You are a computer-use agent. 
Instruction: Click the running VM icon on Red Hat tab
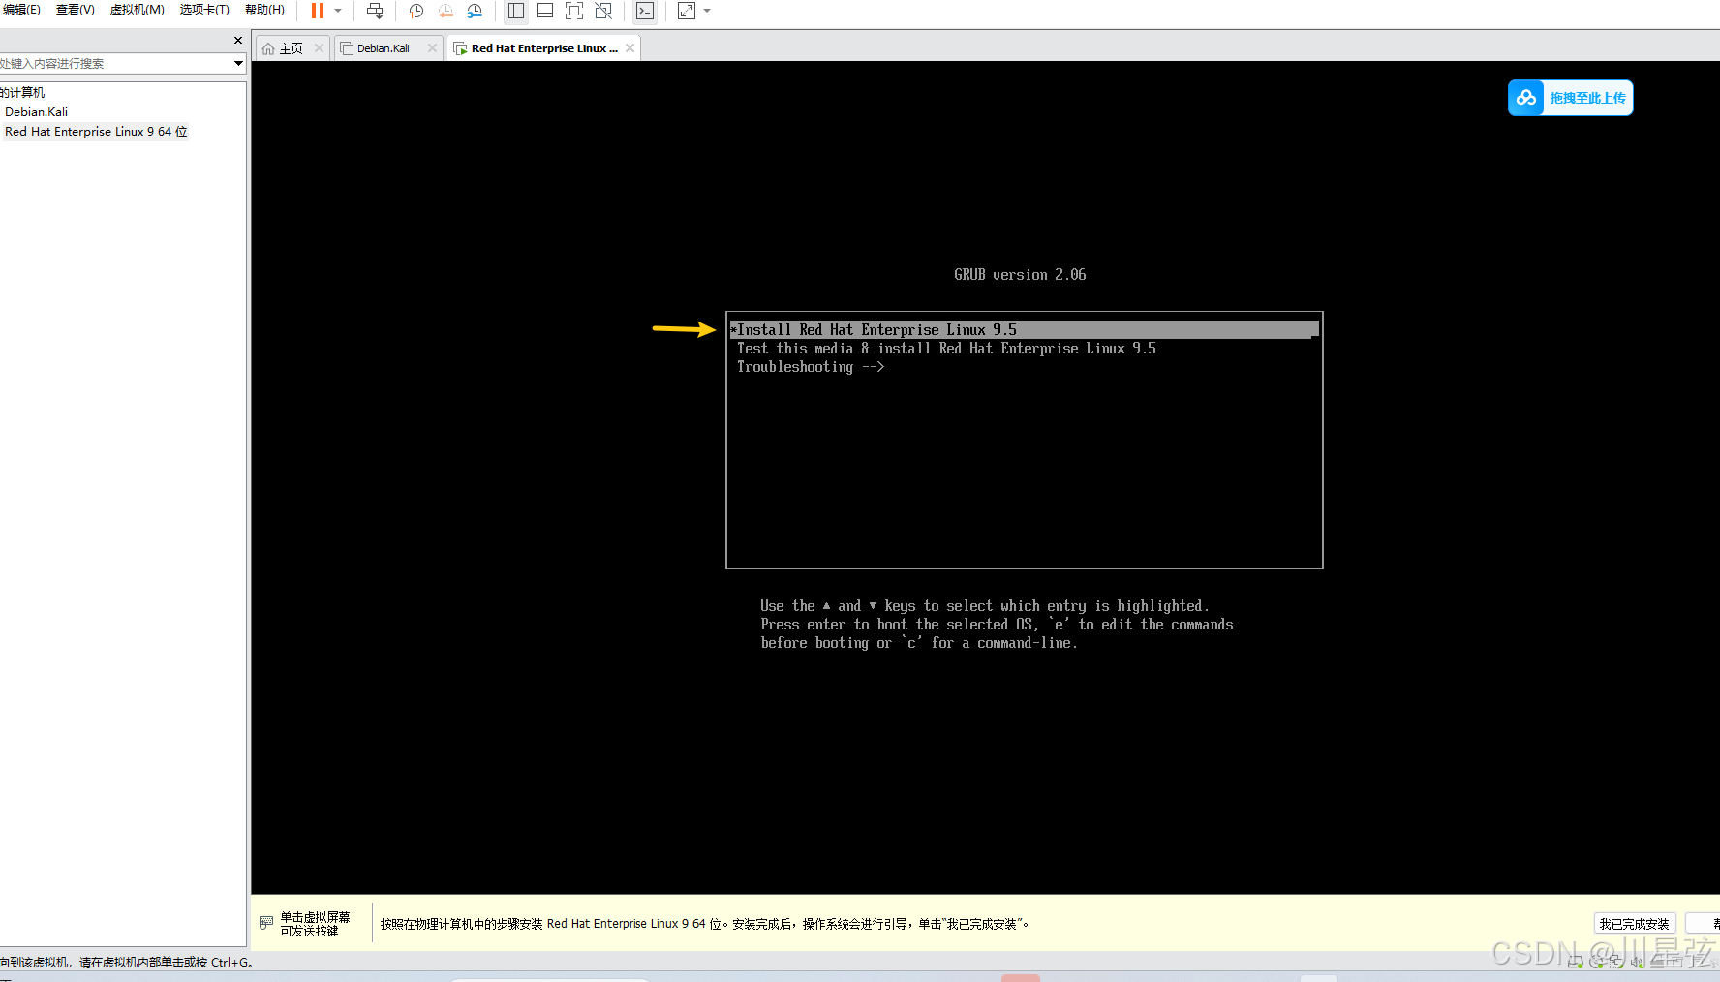click(x=460, y=48)
